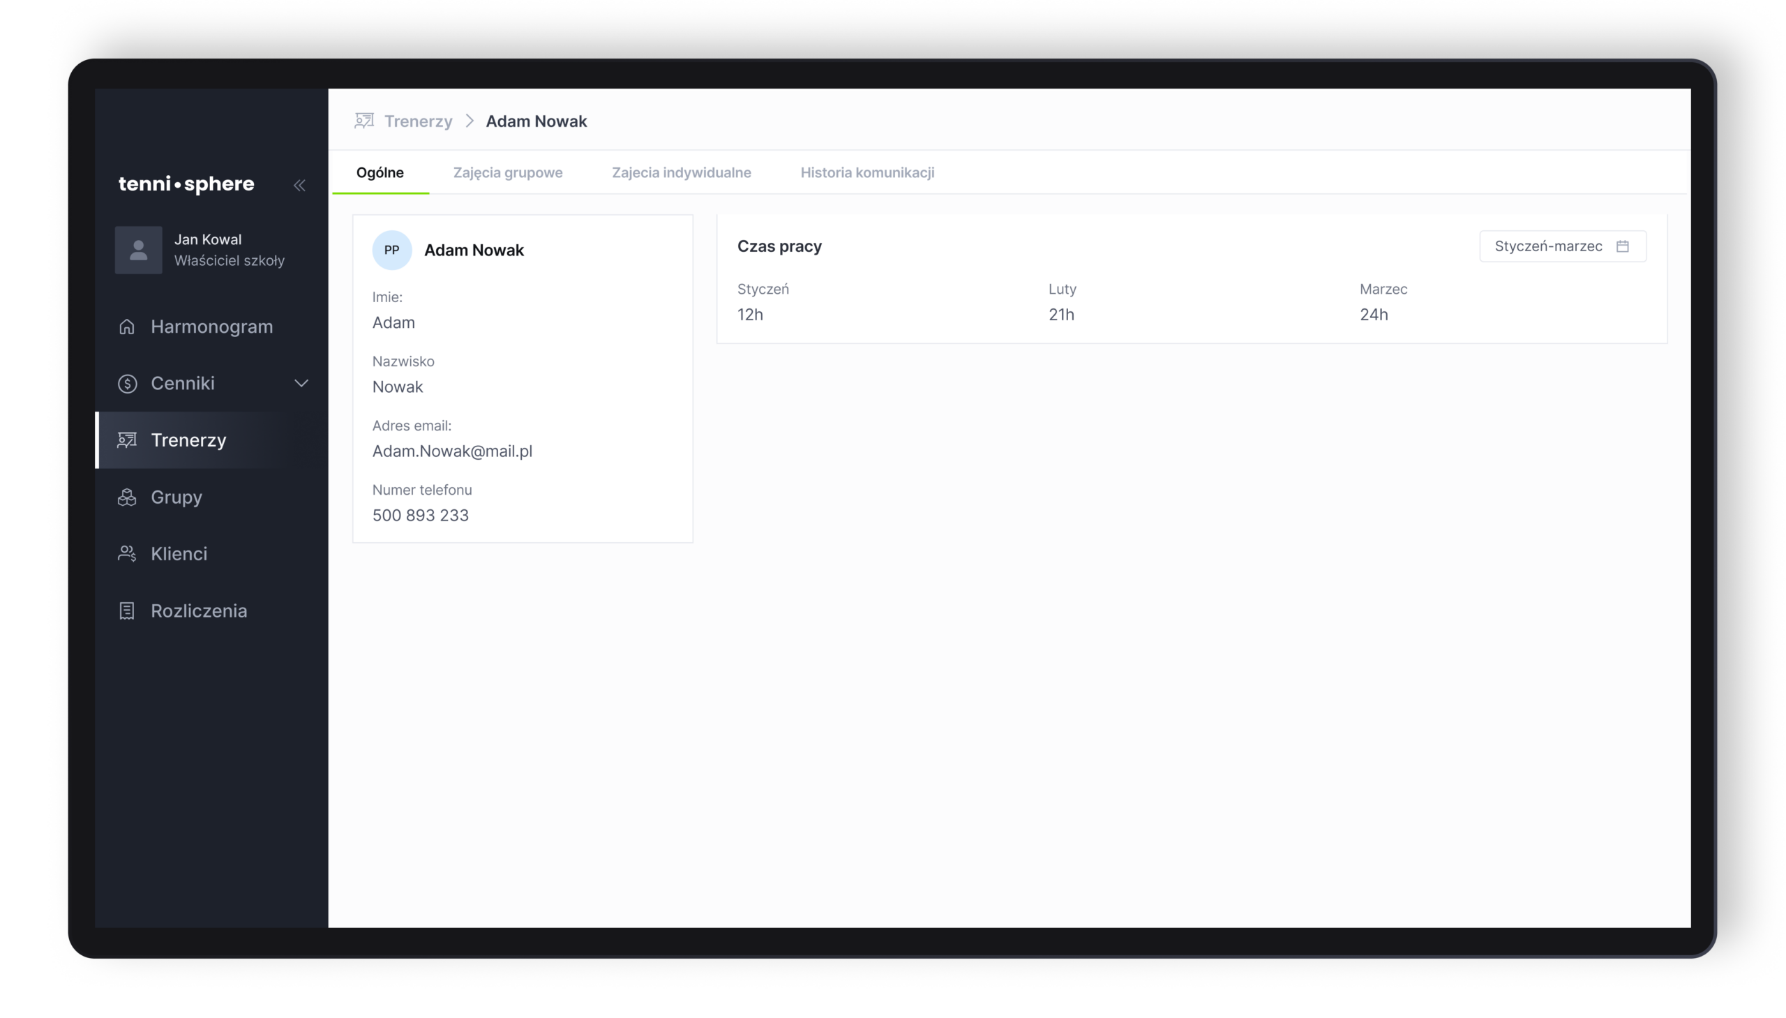Click the email Adam.Nowak@mail.pl
The width and height of the screenshot is (1786, 1018).
click(452, 451)
